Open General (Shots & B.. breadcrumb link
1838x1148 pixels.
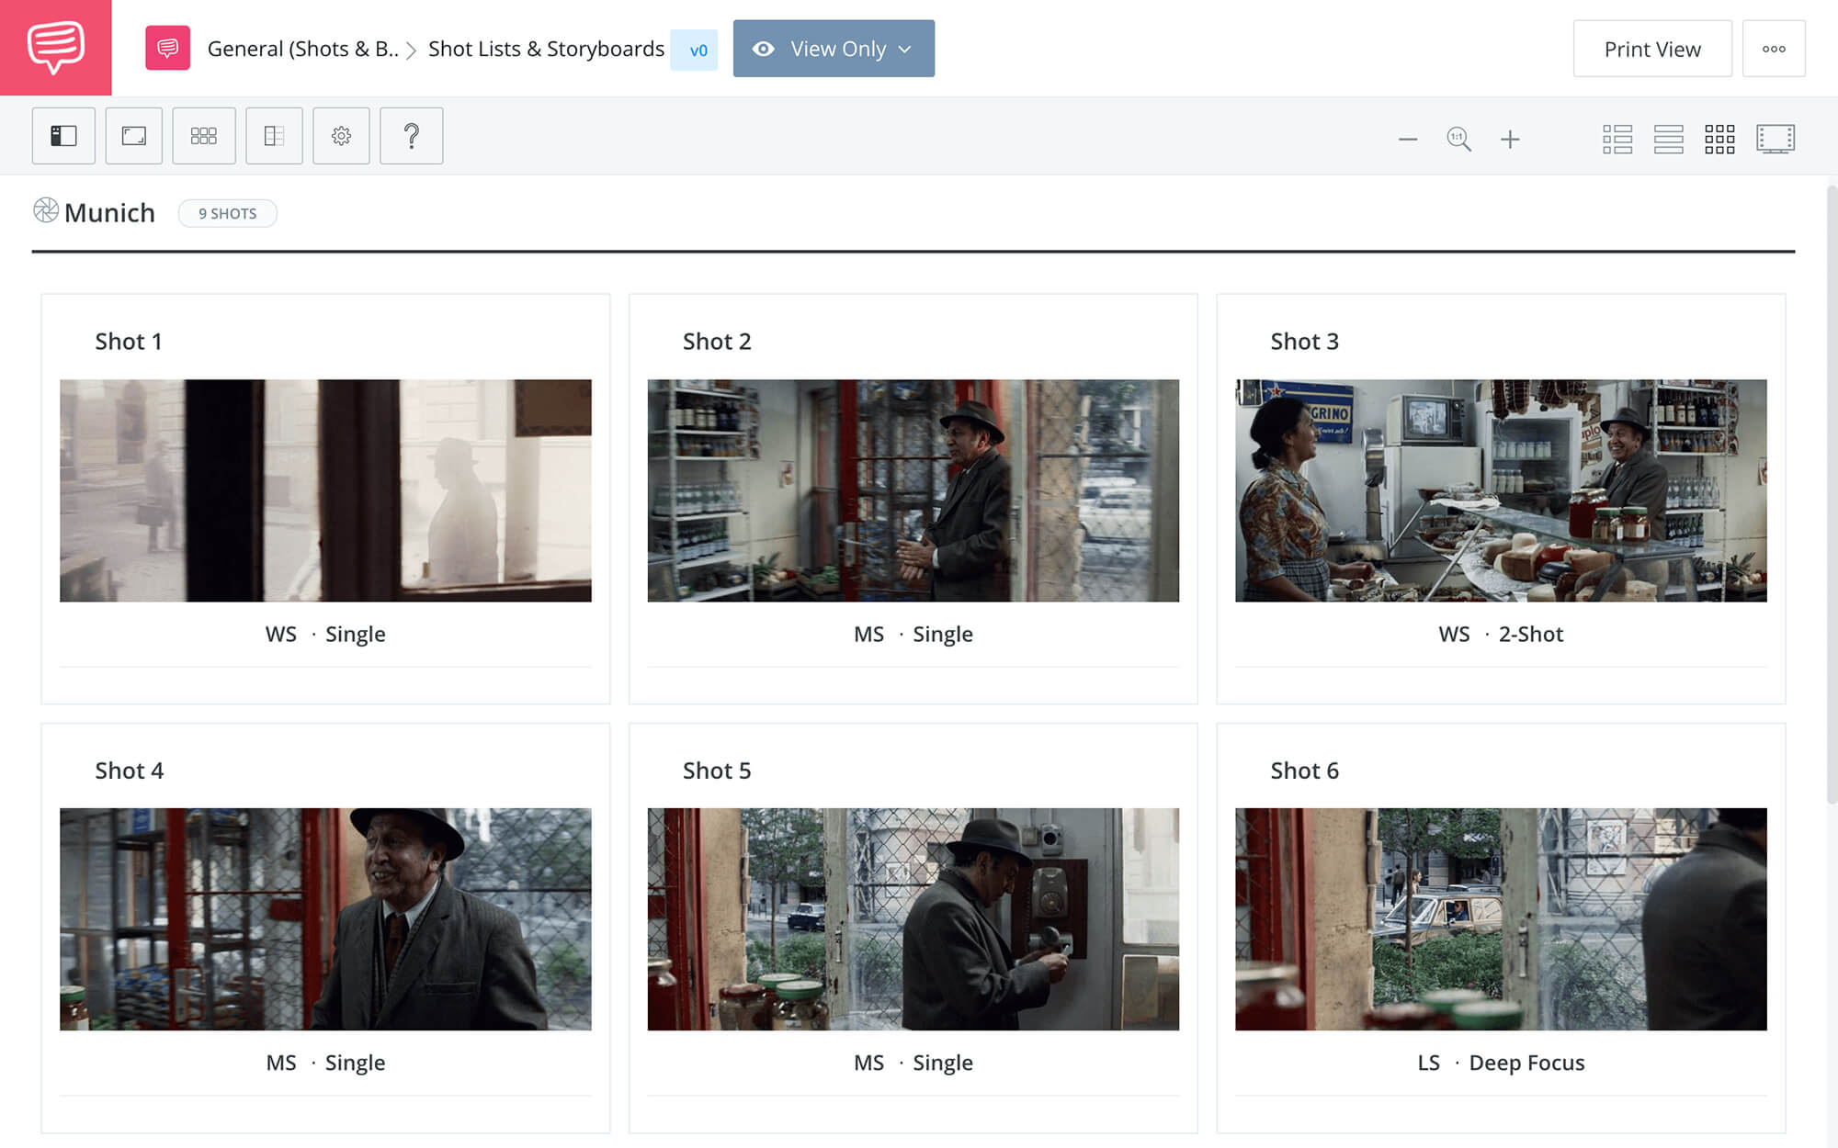(x=303, y=49)
